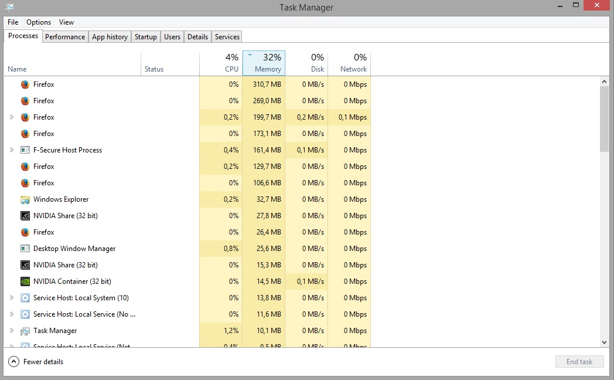Click the F-Secure Host Process icon

click(25, 150)
